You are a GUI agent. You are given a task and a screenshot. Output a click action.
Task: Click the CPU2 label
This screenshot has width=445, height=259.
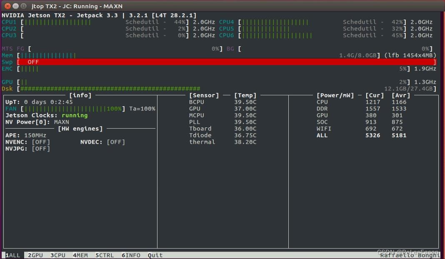[x=9, y=29]
